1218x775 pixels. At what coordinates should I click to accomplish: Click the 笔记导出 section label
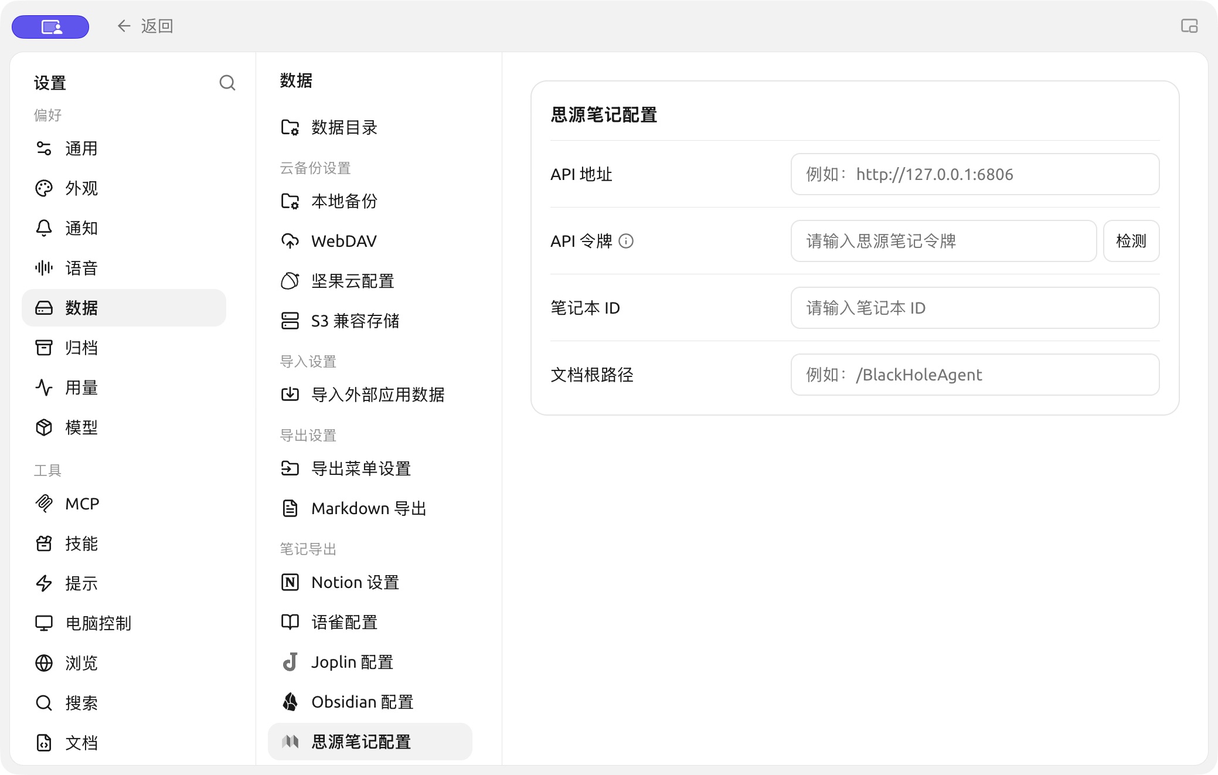click(308, 549)
